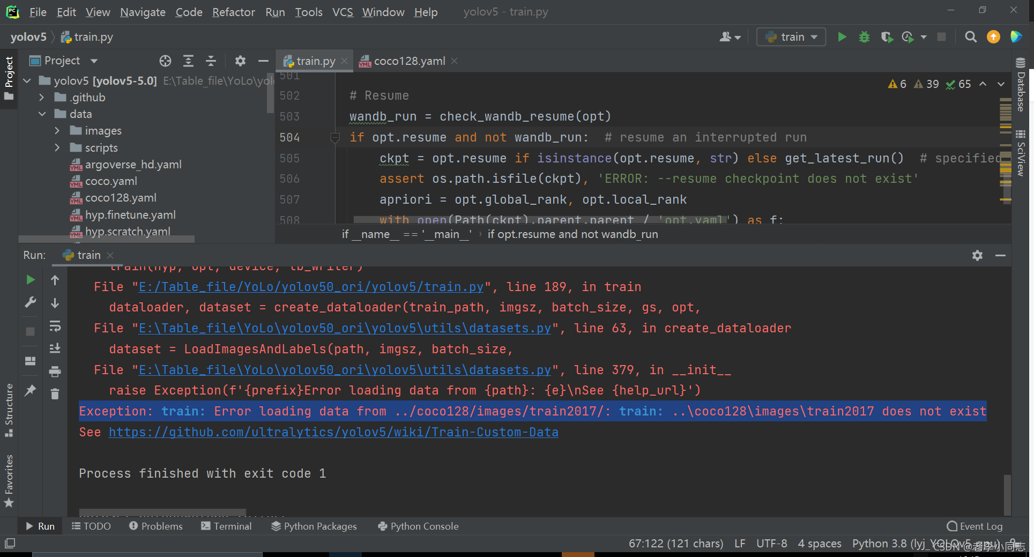
Task: Open the Event Log
Action: click(x=975, y=526)
